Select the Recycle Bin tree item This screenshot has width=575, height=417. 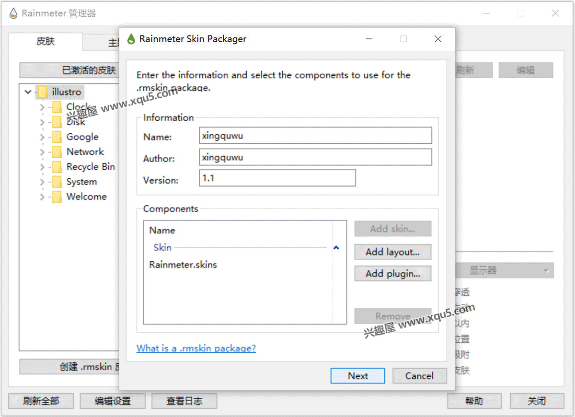click(x=91, y=167)
